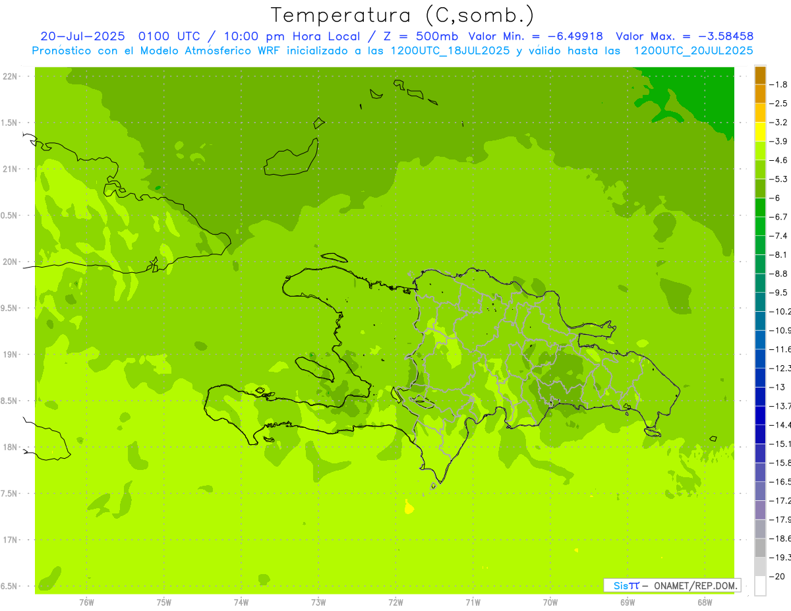Screen dimensions: 791x611
Task: Click the dark blue swatch between -13.7 and -14.4
Action: click(x=760, y=415)
